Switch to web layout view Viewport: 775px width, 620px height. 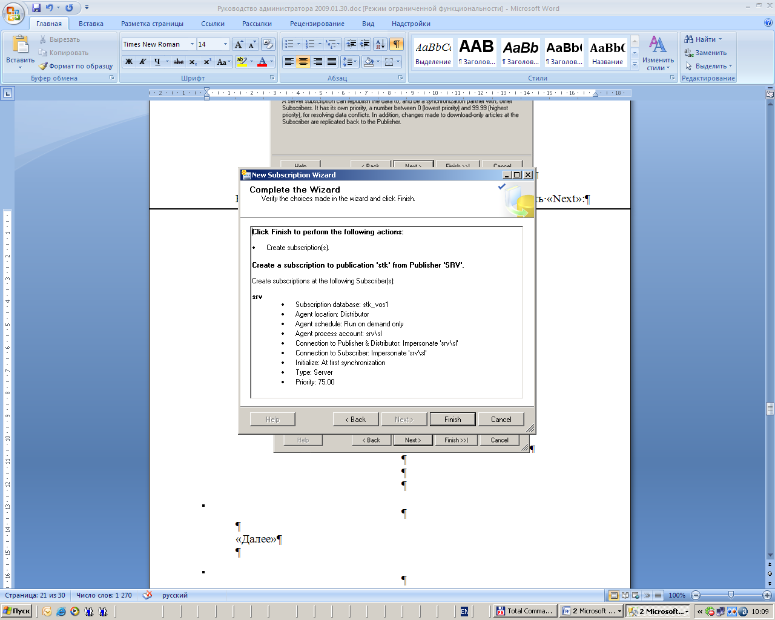coord(636,595)
